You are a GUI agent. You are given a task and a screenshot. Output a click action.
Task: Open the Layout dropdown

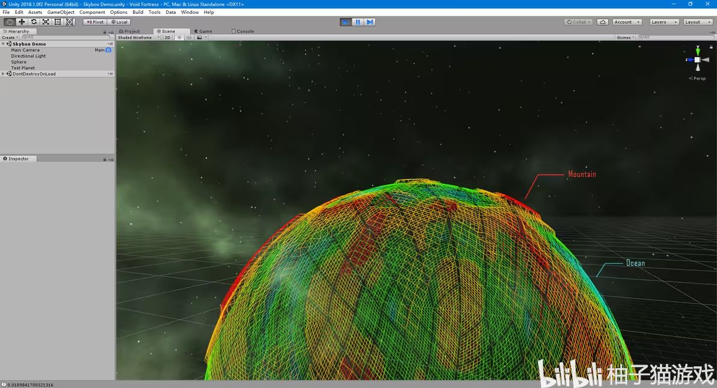click(698, 22)
